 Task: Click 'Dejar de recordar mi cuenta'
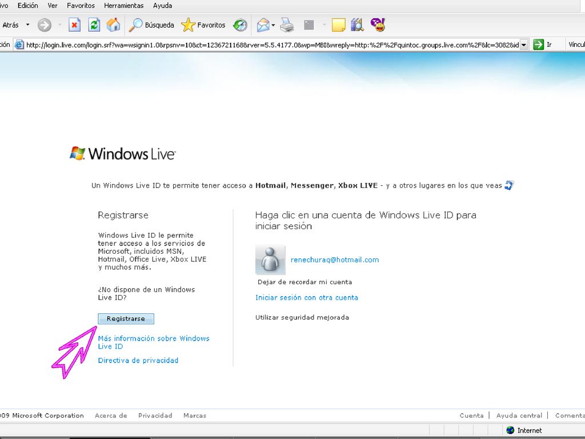[x=305, y=282]
